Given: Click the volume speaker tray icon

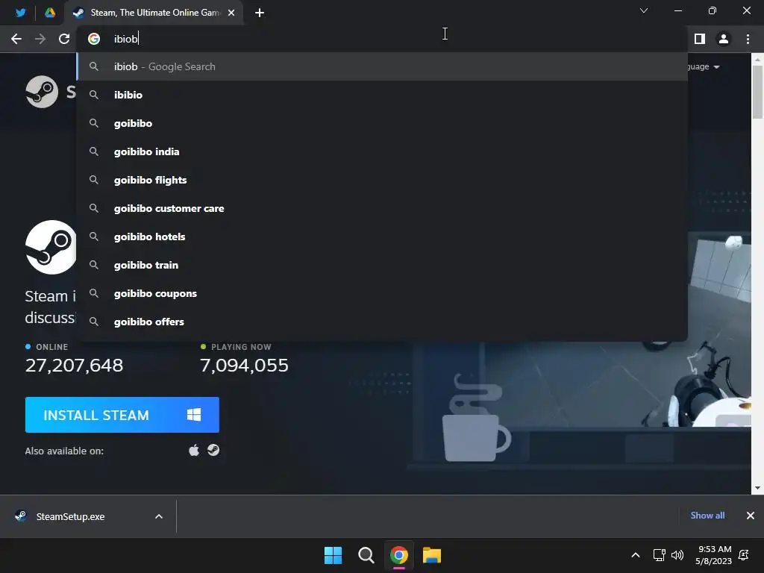Looking at the screenshot, I should 677,555.
